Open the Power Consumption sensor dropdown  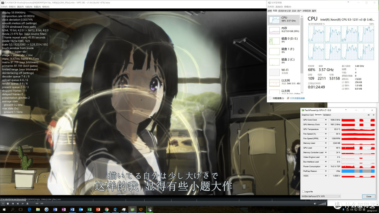[x=326, y=166]
